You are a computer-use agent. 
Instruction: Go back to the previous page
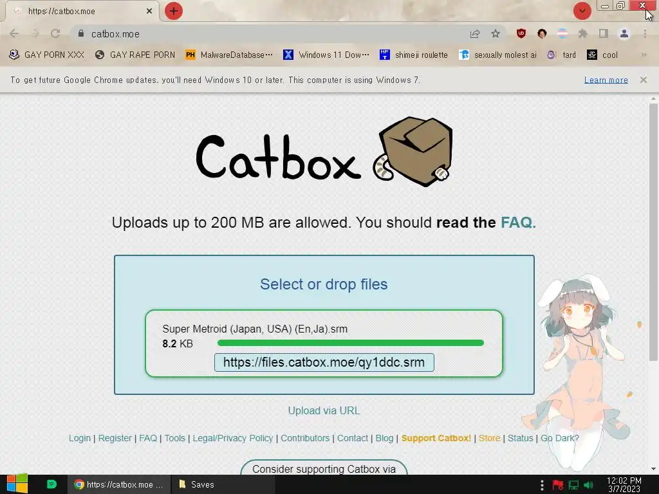(14, 33)
